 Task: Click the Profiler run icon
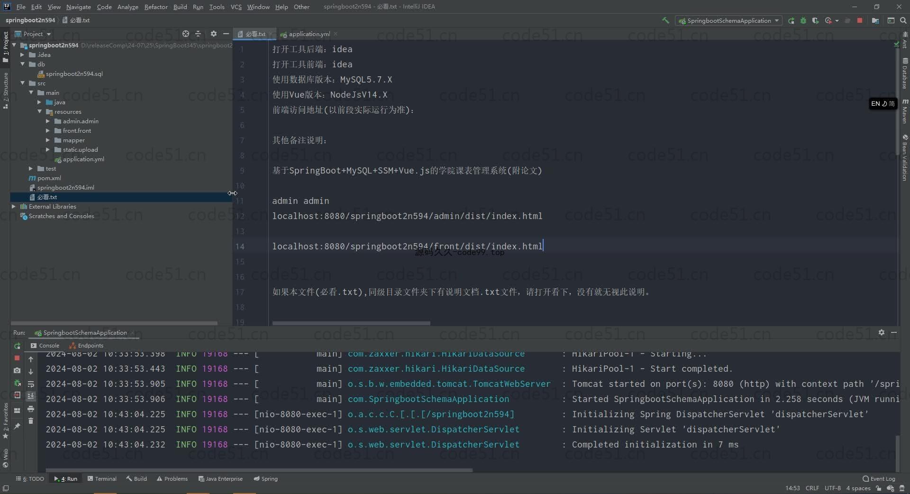point(828,20)
